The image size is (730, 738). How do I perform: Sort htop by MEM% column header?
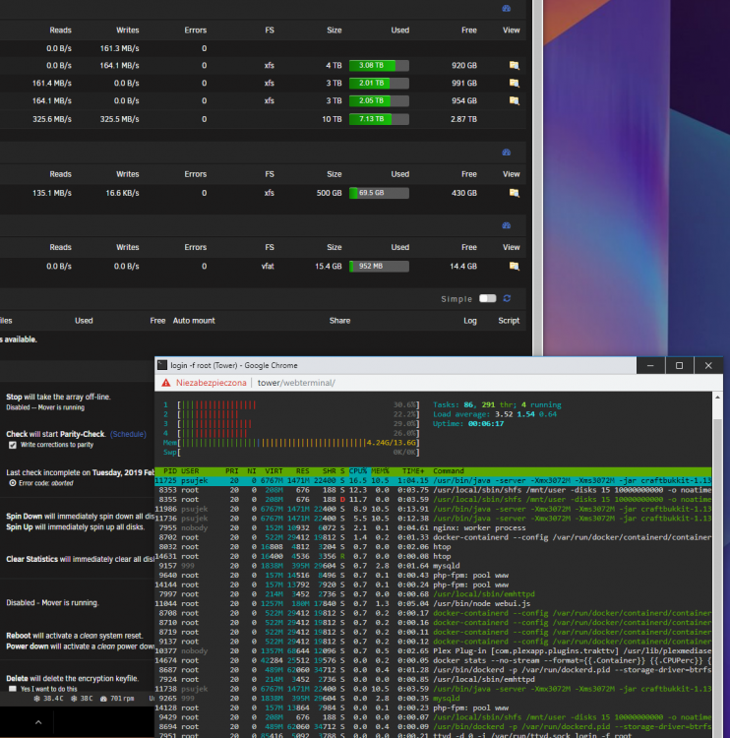[x=381, y=471]
